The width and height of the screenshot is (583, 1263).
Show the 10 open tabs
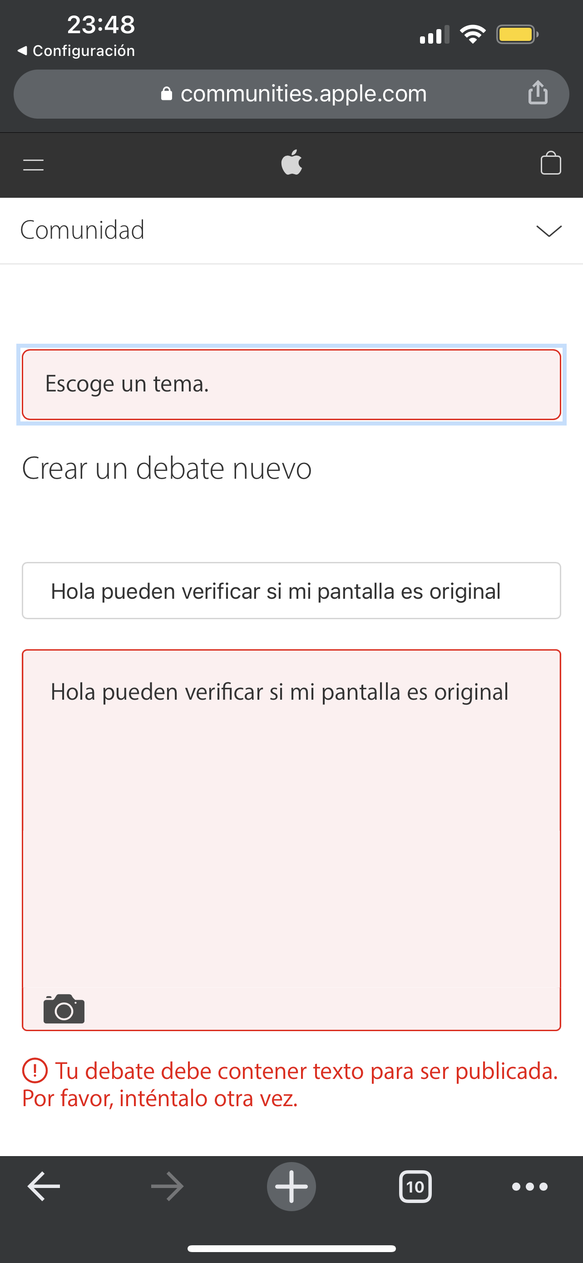click(415, 1187)
